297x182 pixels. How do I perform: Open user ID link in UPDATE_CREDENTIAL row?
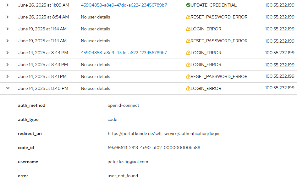coord(124,5)
